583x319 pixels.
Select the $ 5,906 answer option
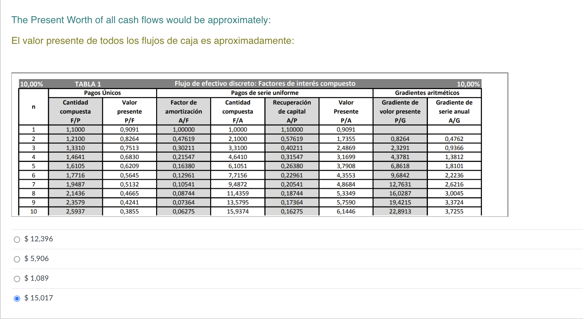17,259
